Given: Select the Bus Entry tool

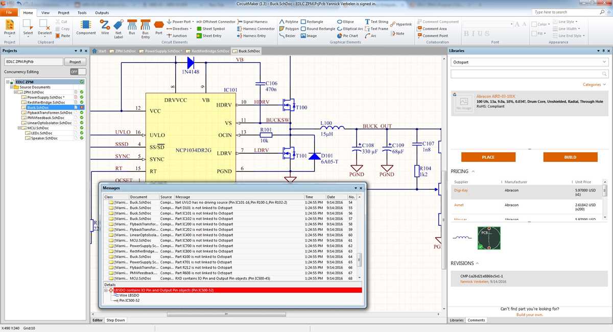Looking at the screenshot, I should click(146, 29).
